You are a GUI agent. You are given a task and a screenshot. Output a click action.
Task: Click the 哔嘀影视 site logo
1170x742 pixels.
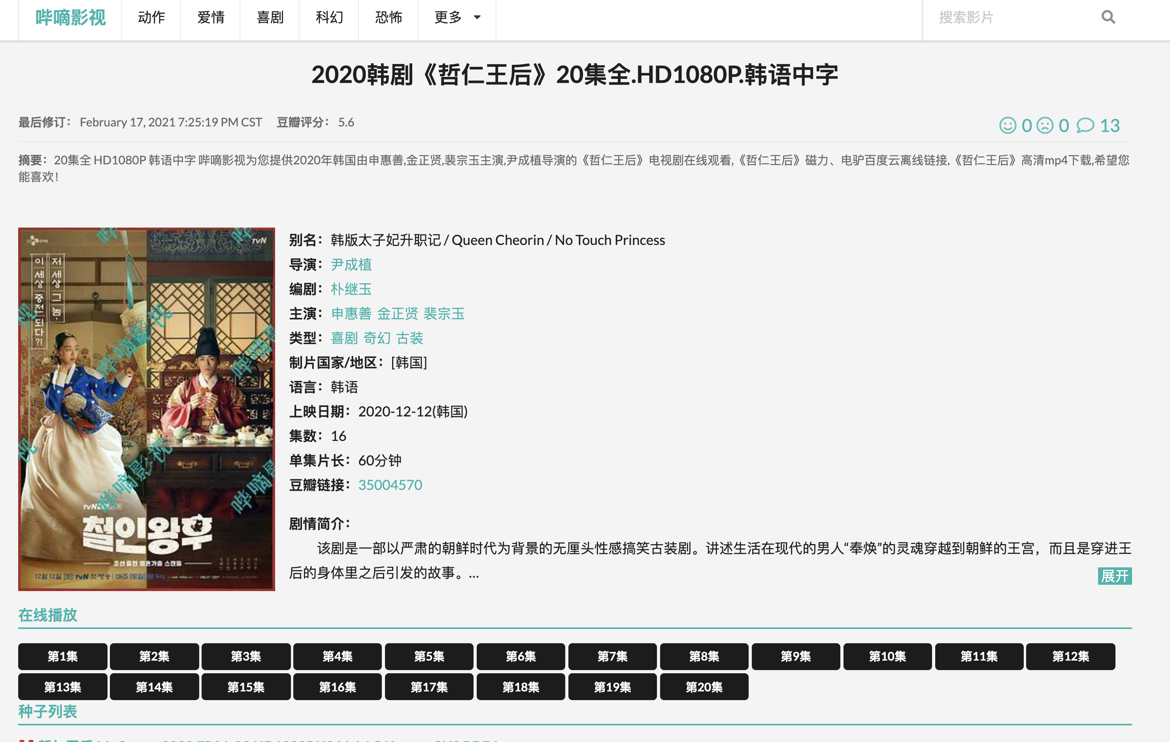coord(70,17)
